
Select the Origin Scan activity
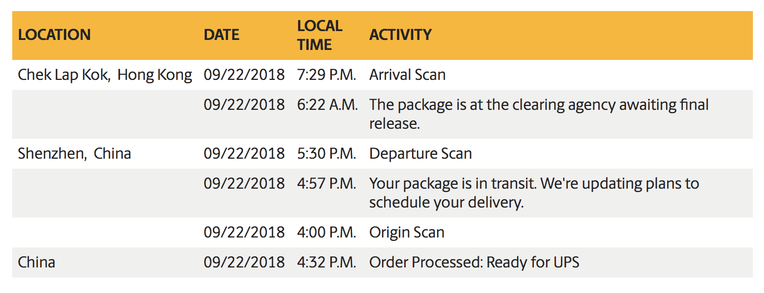(x=407, y=232)
